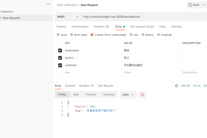This screenshot has height=138, width=207.
Task: Open the Test Results tab
Action: tap(105, 86)
